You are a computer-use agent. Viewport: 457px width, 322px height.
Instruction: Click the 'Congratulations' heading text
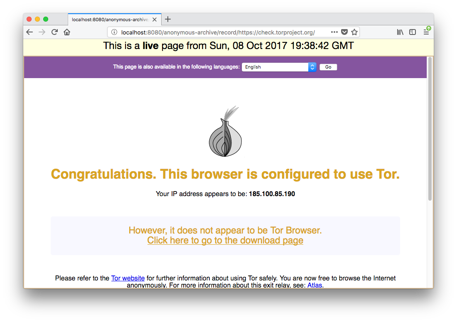(x=225, y=174)
